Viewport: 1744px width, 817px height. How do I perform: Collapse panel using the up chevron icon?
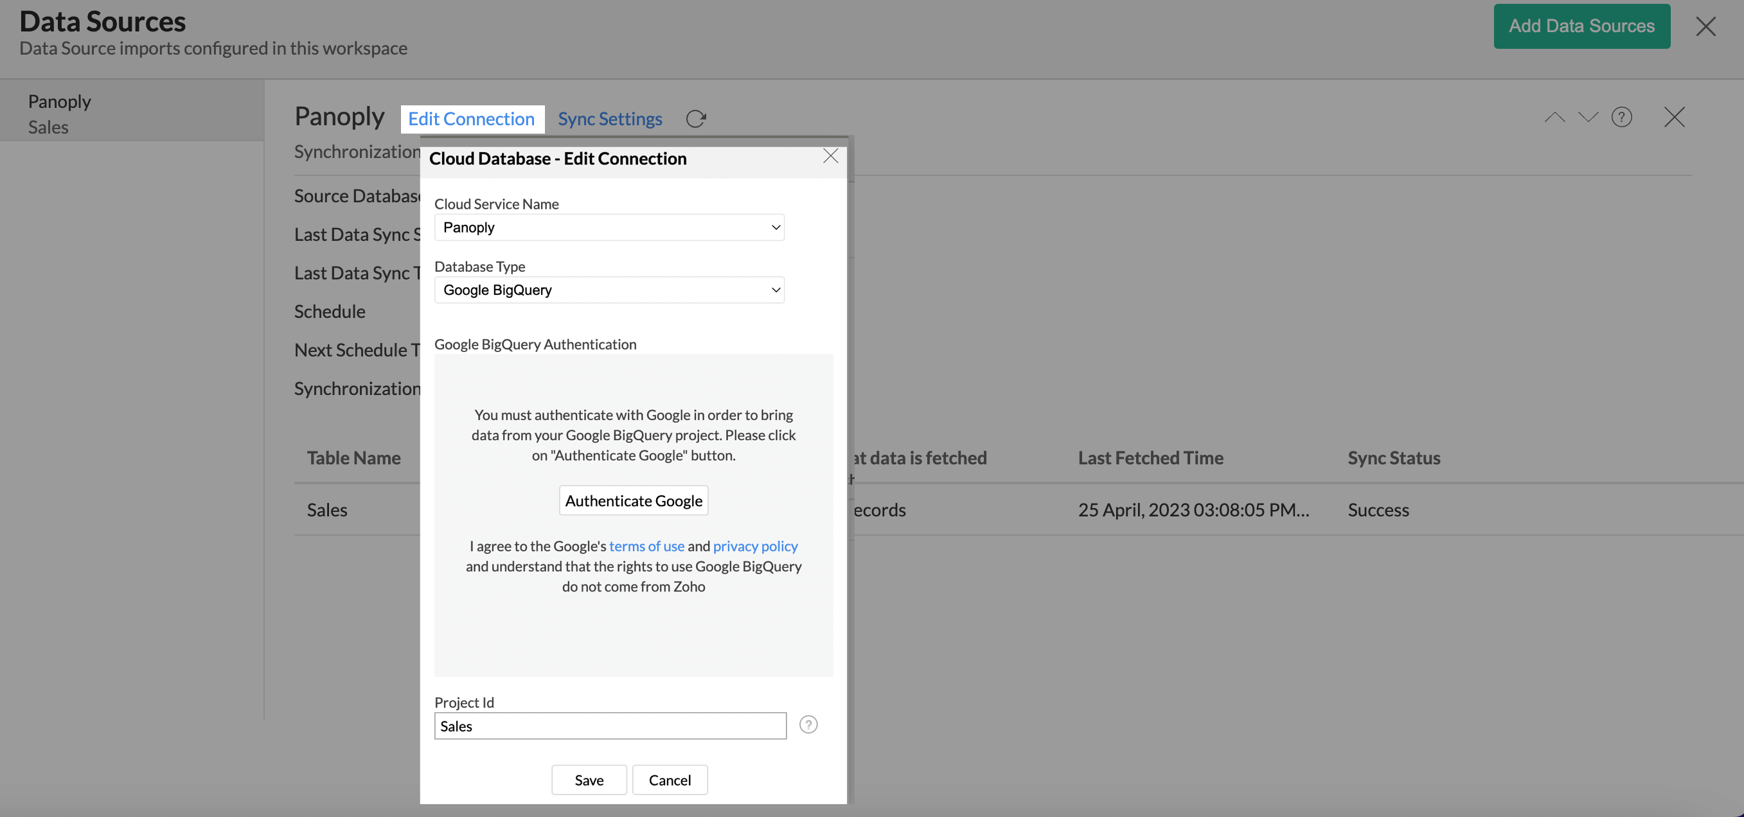click(1554, 116)
